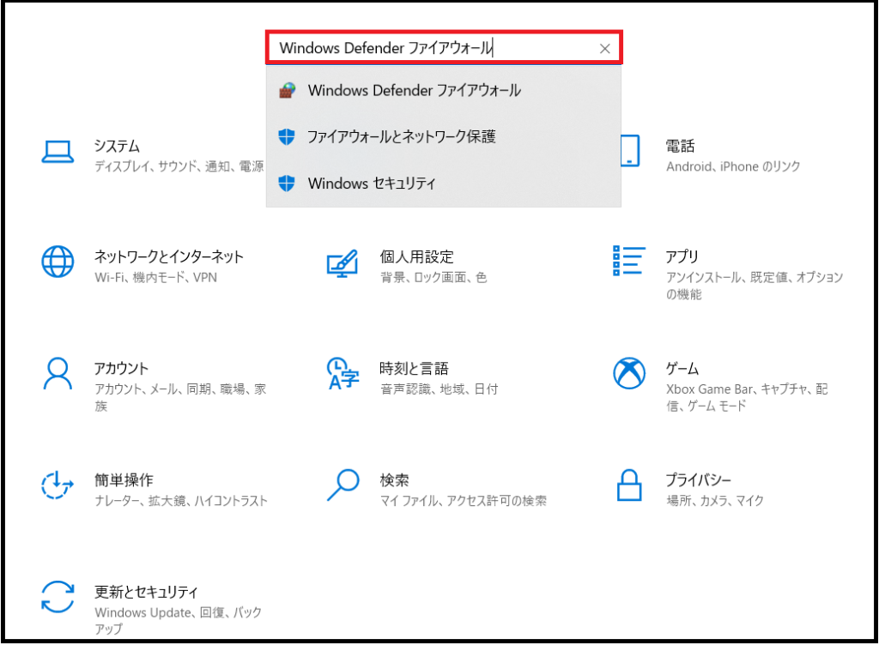Open 時刻と言語 settings label
This screenshot has height=645, width=879.
[x=415, y=369]
